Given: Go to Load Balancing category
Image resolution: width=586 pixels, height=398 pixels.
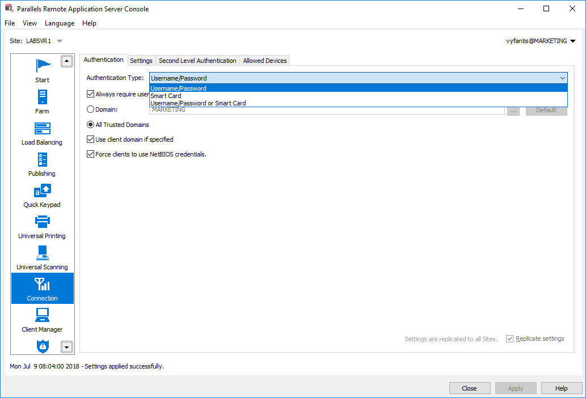Looking at the screenshot, I should tap(42, 133).
